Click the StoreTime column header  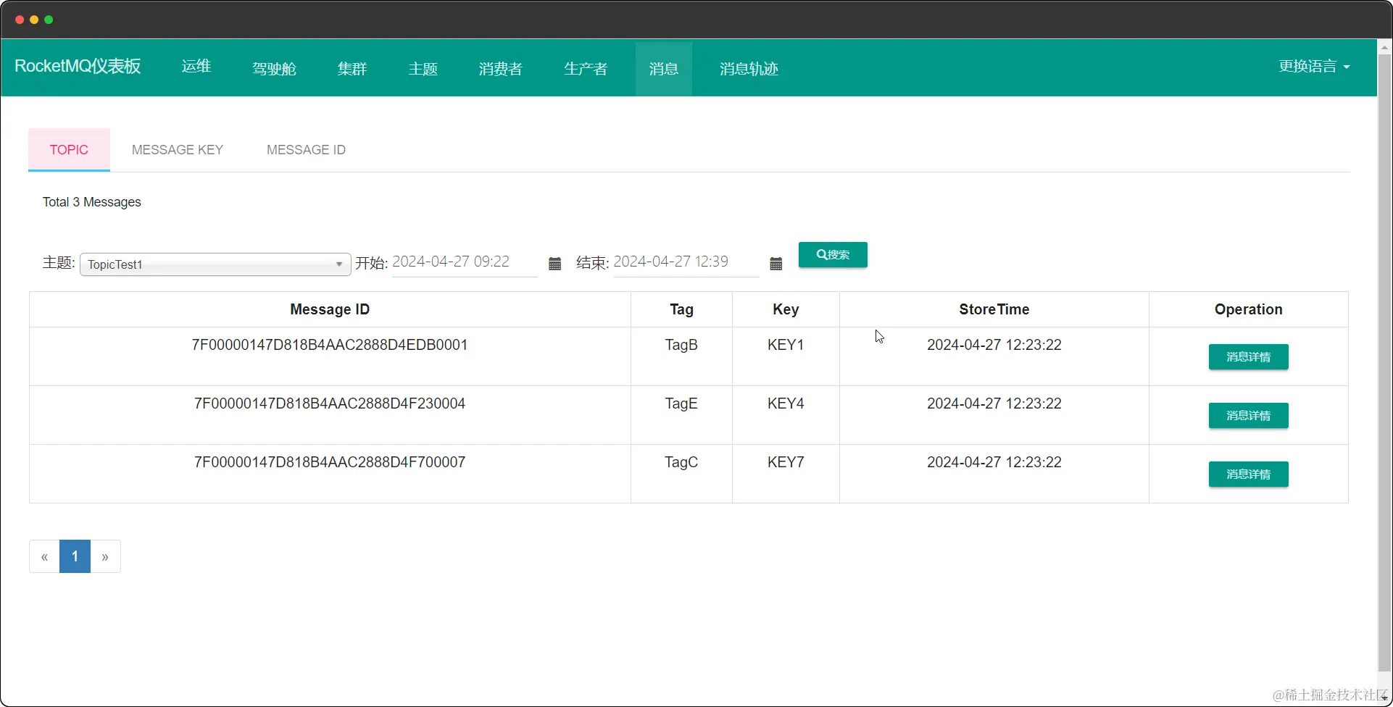994,309
